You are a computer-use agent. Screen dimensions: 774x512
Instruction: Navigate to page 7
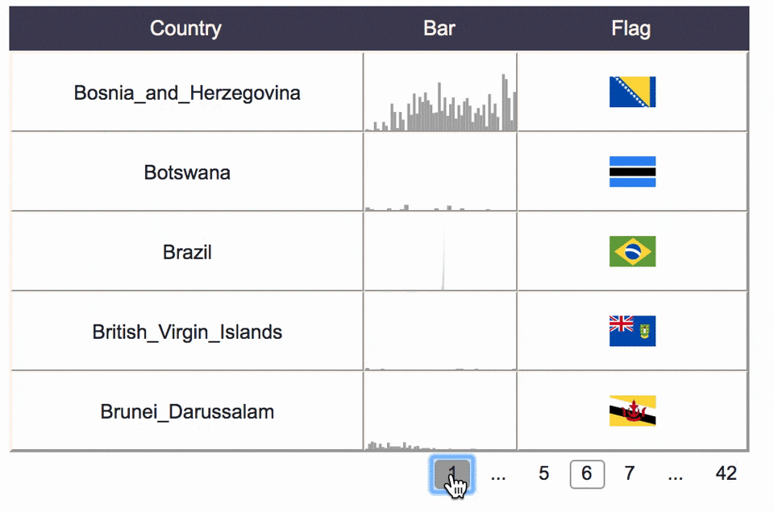click(629, 473)
